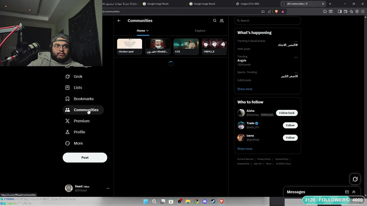Open the More menu in the sidebar
The image size is (367, 206).
(x=74, y=143)
